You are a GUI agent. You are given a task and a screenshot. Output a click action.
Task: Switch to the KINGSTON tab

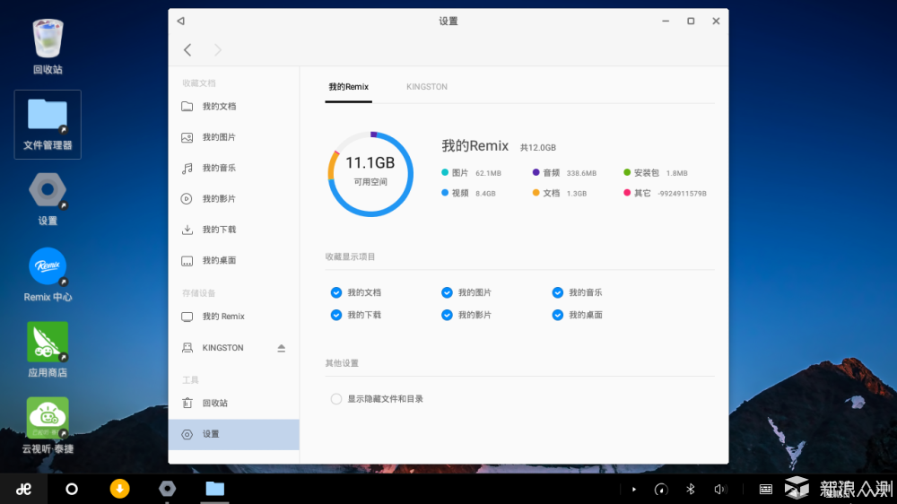pyautogui.click(x=426, y=87)
